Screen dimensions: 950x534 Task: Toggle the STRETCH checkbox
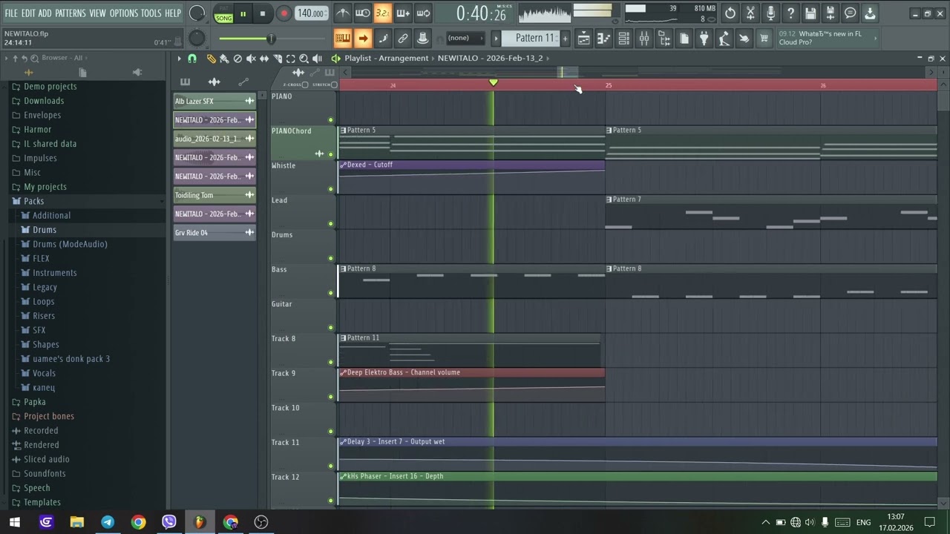334,85
